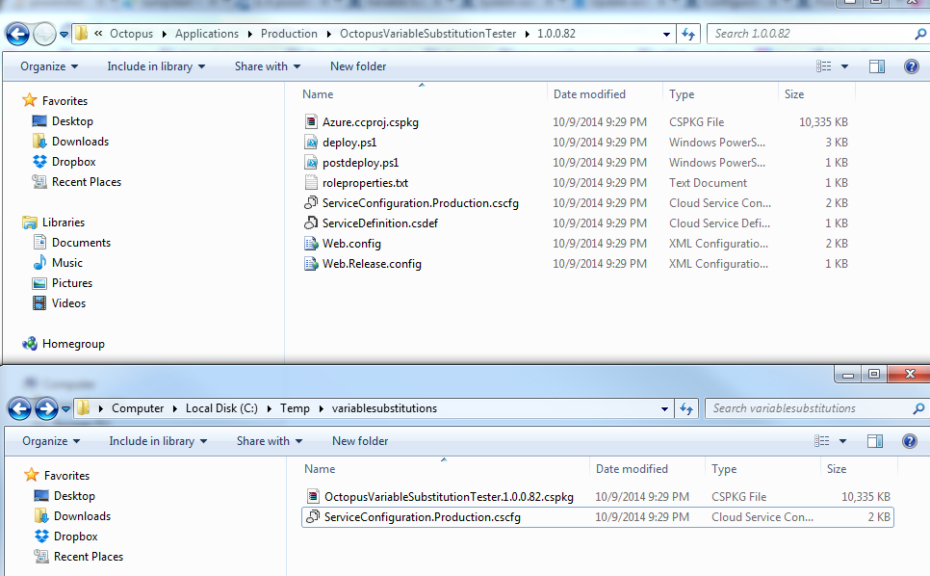Open view options arrow in the upper window
The height and width of the screenshot is (576, 930).
pyautogui.click(x=844, y=66)
